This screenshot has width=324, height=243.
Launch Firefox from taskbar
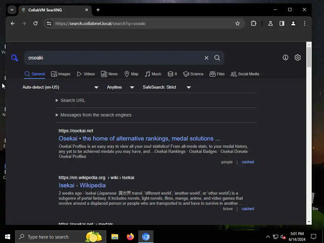[130, 237]
